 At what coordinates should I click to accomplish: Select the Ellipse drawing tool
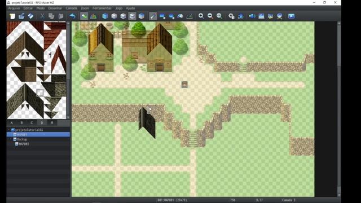[171, 16]
